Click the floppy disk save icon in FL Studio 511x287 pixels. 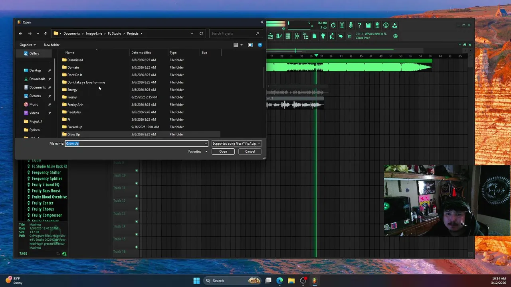(x=368, y=25)
